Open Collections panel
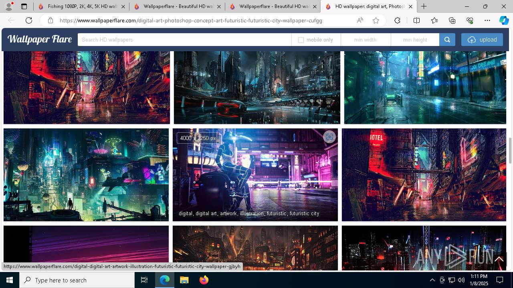 (452, 20)
